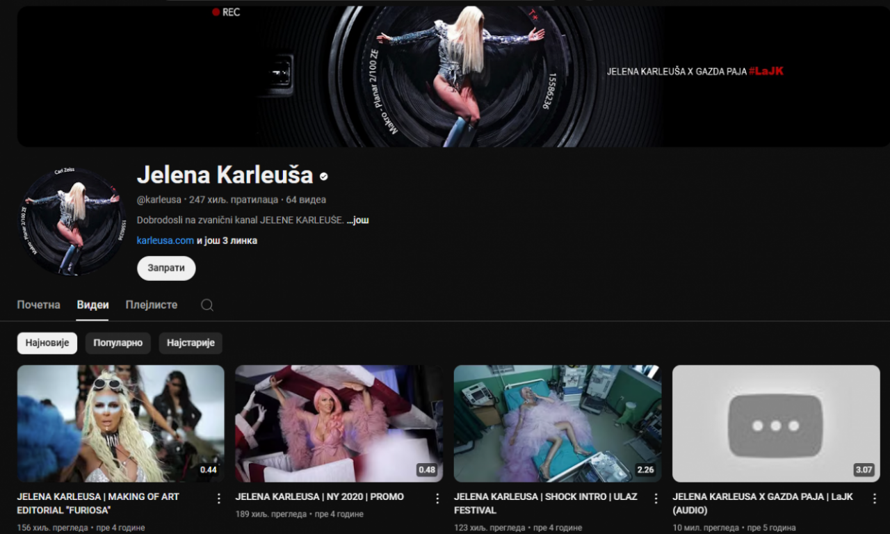
Task: Click the 3.07 duration badge
Action: [x=864, y=470]
